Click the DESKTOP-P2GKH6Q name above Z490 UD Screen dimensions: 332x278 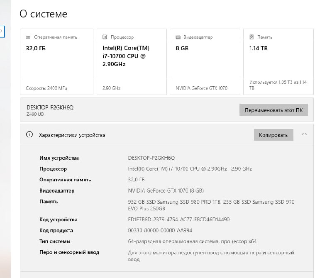50,107
